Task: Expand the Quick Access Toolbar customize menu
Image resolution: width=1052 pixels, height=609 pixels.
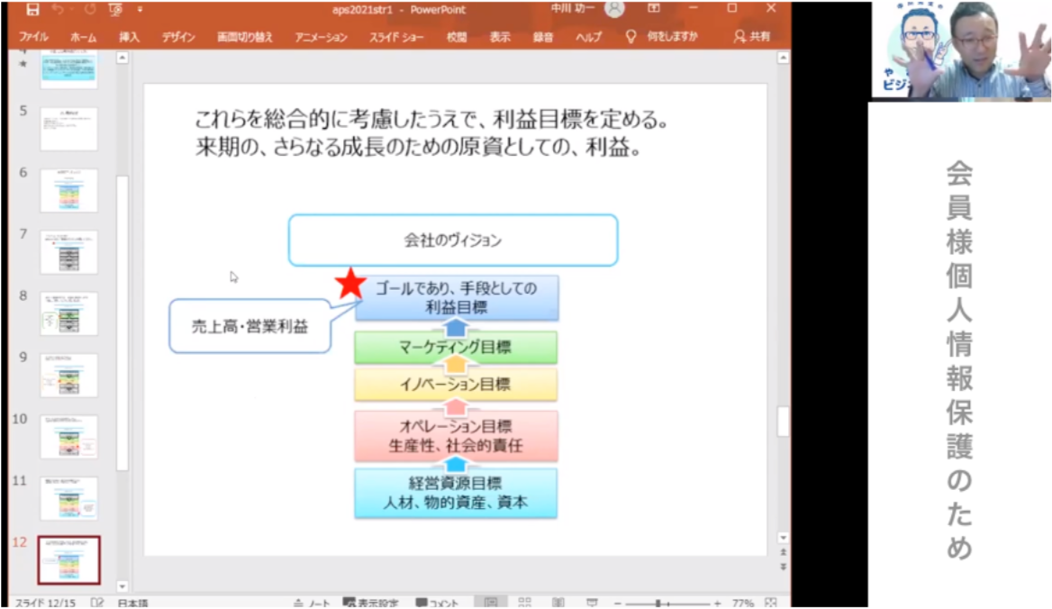Action: (x=141, y=9)
